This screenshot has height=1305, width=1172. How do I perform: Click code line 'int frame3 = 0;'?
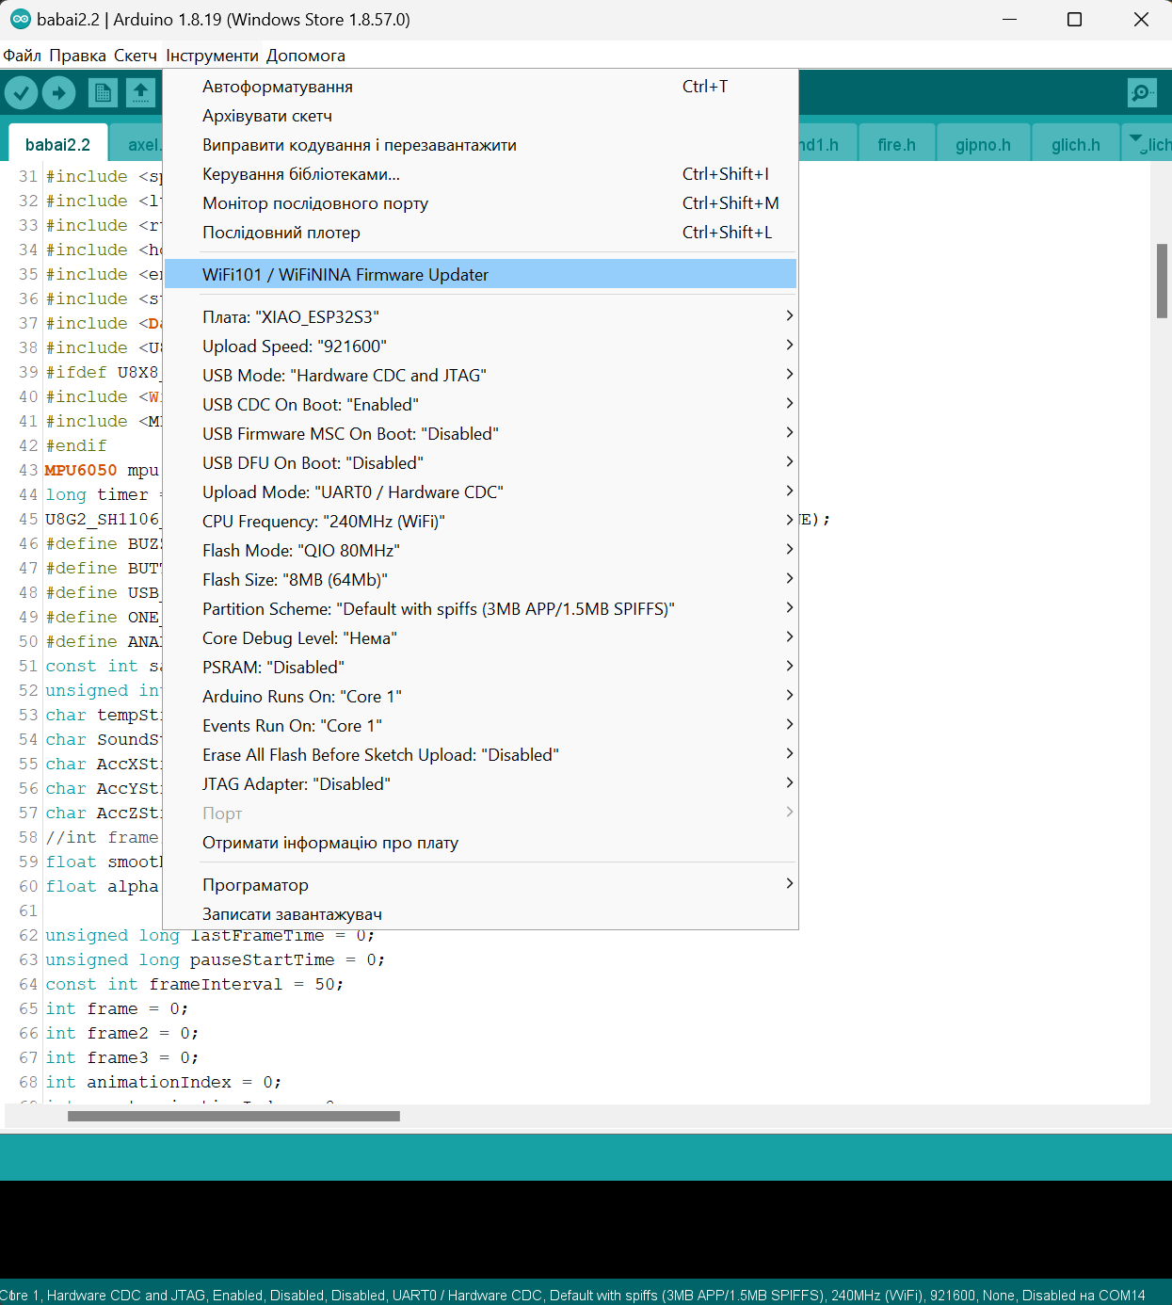[121, 1057]
